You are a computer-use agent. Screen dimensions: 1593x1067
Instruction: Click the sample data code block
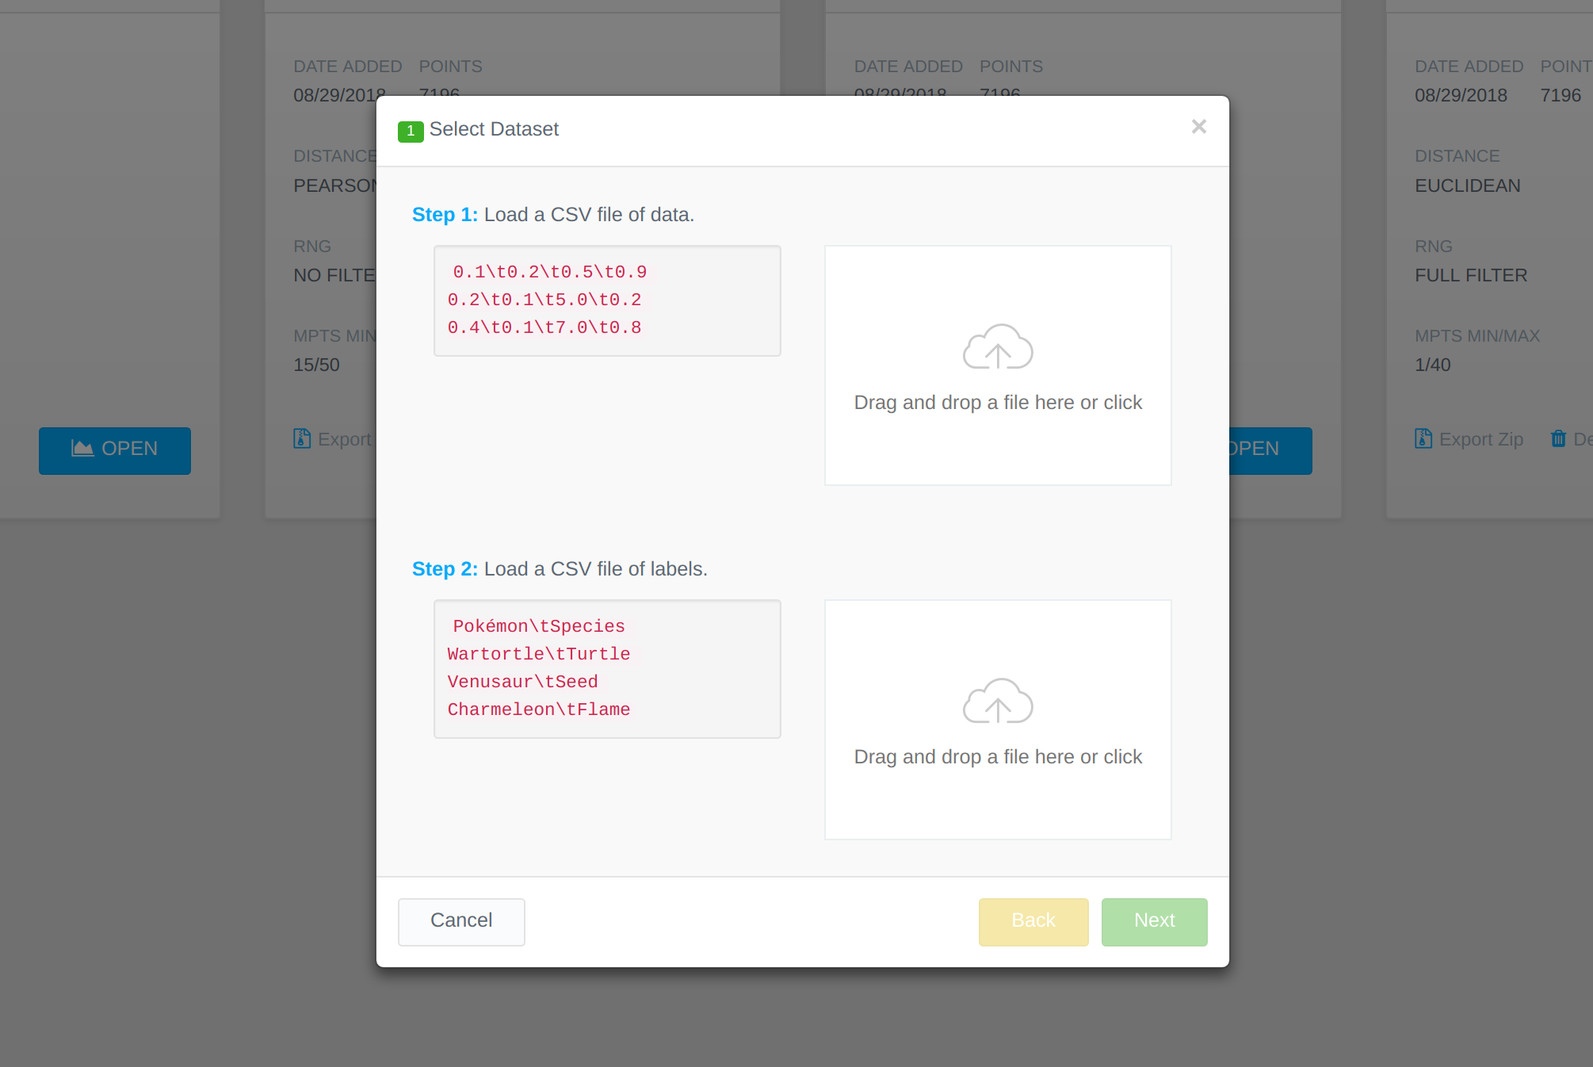click(x=607, y=300)
